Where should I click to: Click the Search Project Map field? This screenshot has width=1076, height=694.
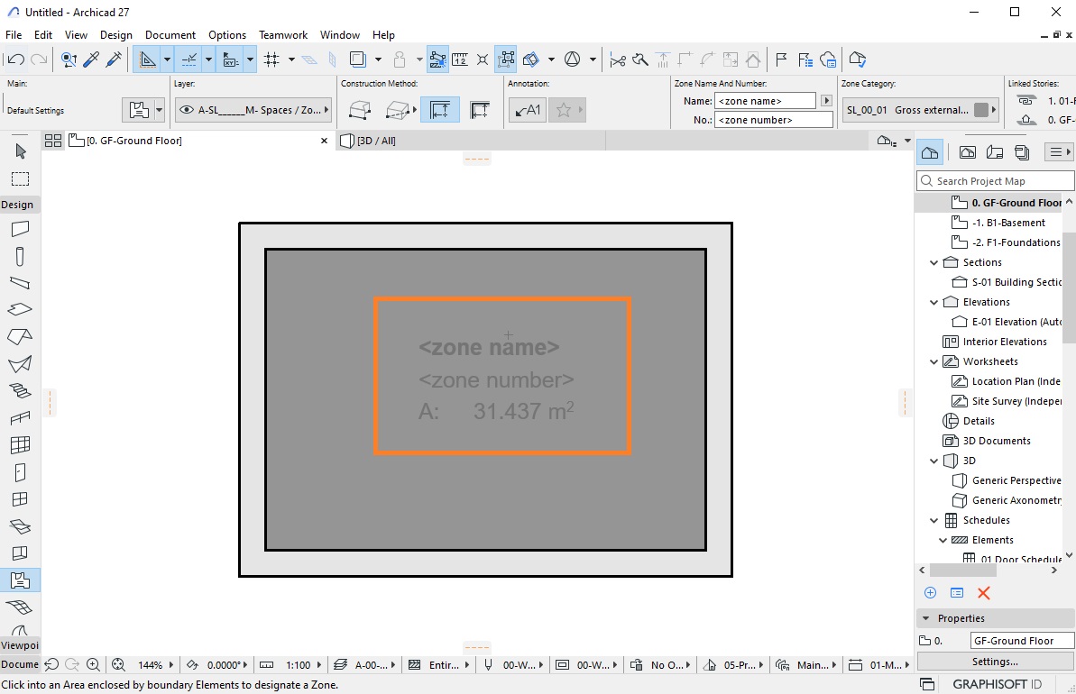(995, 181)
